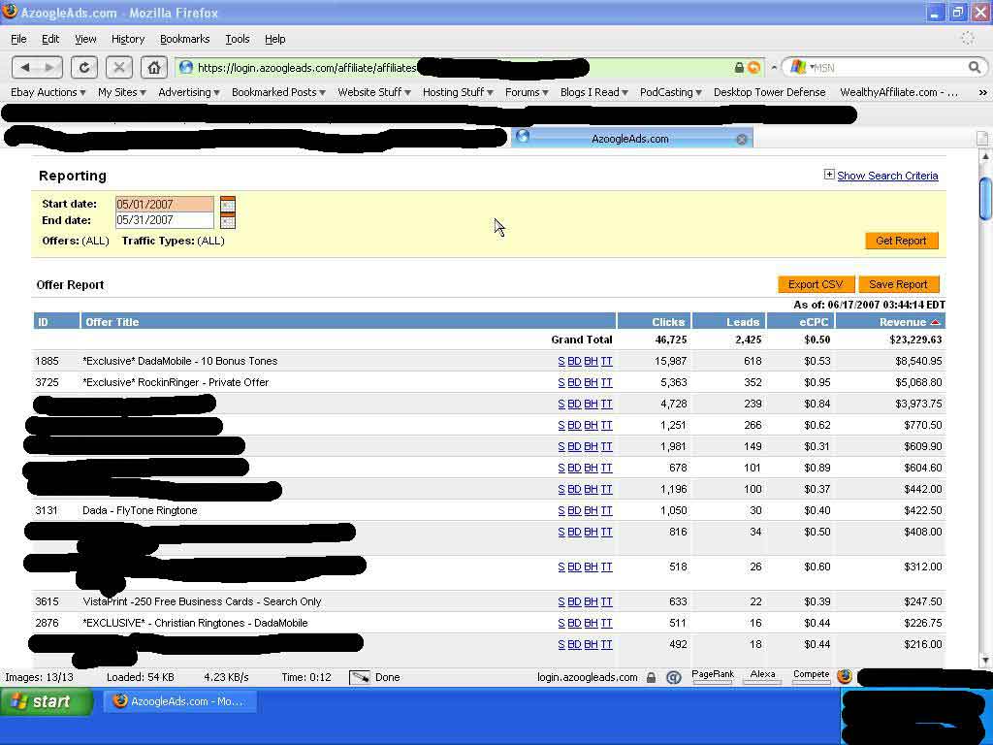Screen dimensions: 993x745
Task: Click the End date input field
Action: pos(165,220)
